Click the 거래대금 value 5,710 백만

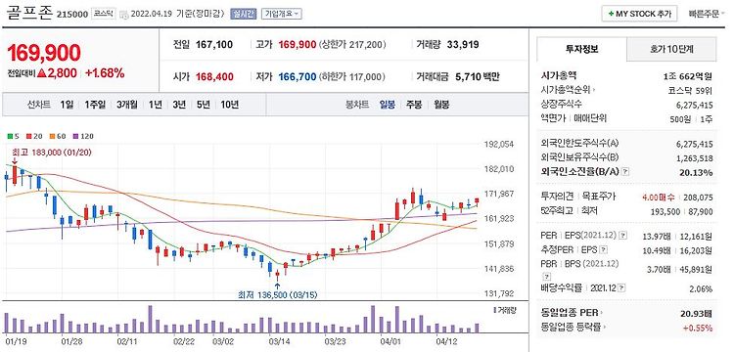477,76
